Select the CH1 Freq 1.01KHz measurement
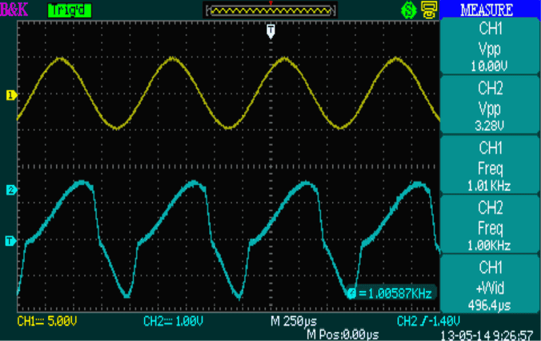The width and height of the screenshot is (541, 341). (x=490, y=165)
